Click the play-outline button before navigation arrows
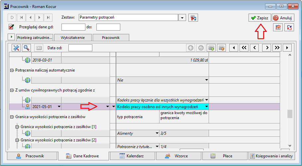The image size is (302, 166). pos(12,18)
